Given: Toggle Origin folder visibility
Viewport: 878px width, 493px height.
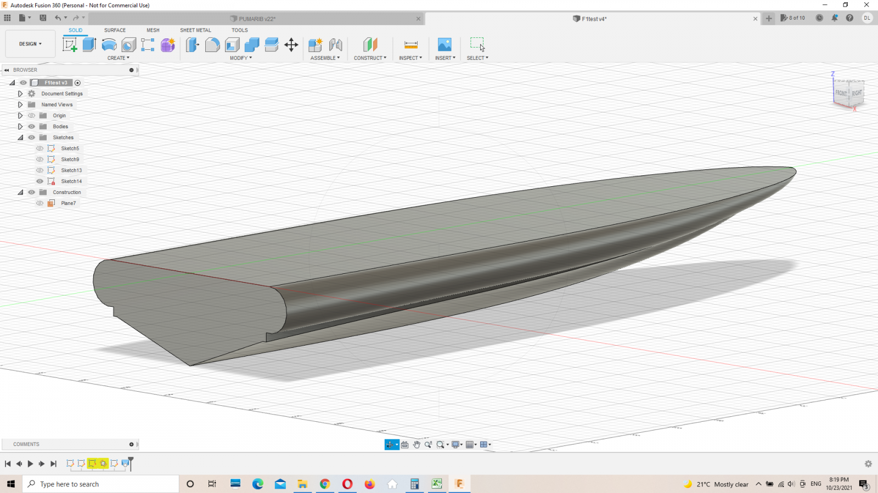Looking at the screenshot, I should click(31, 116).
